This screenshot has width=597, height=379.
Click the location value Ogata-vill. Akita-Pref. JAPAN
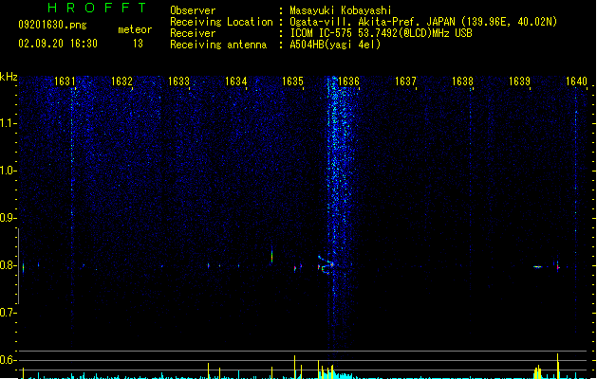[372, 22]
